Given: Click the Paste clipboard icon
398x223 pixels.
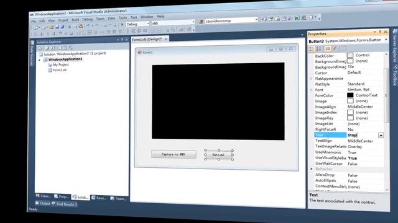Looking at the screenshot, I should tap(81, 26).
